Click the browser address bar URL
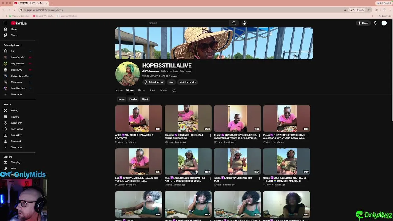The width and height of the screenshot is (393, 221). pos(43,10)
